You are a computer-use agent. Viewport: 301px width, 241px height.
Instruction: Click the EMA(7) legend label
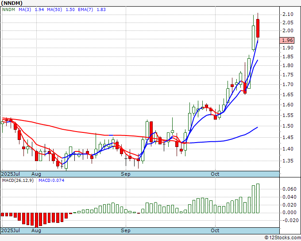tap(85, 10)
